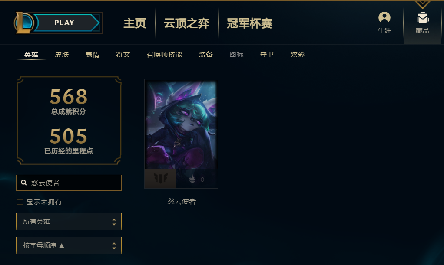
Task: Click the League of Legends logo icon
Action: (x=24, y=23)
